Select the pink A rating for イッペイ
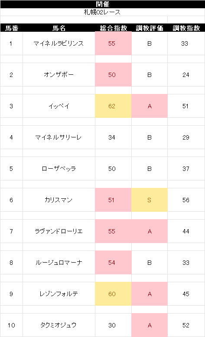 pos(150,106)
